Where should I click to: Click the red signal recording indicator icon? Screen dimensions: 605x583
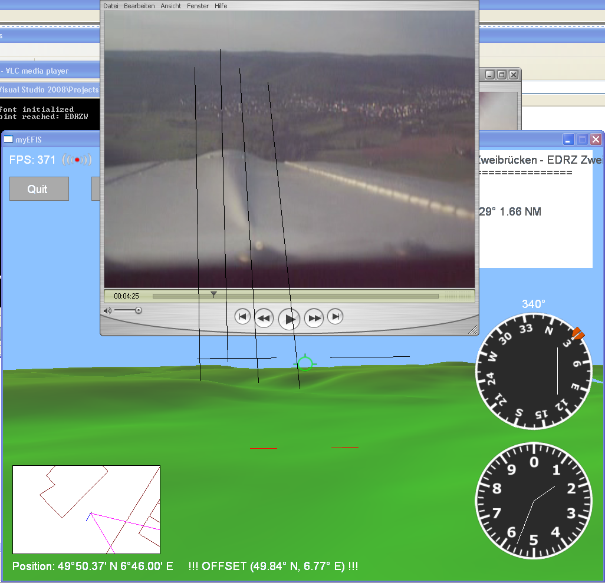pyautogui.click(x=77, y=160)
